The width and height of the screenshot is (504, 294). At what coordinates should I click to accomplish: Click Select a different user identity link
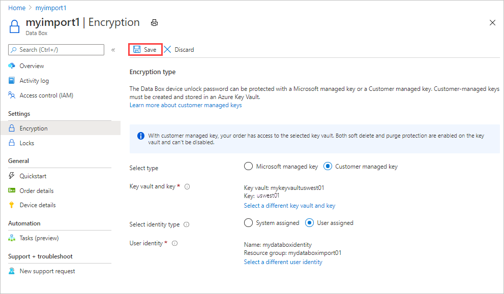pyautogui.click(x=283, y=262)
